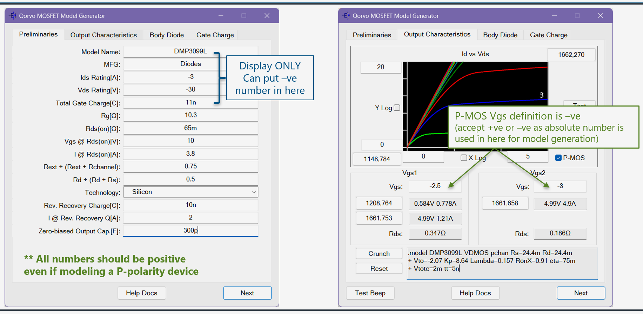Image resolution: width=643 pixels, height=314 pixels.
Task: Click the Ids Rating field
Action: click(190, 77)
